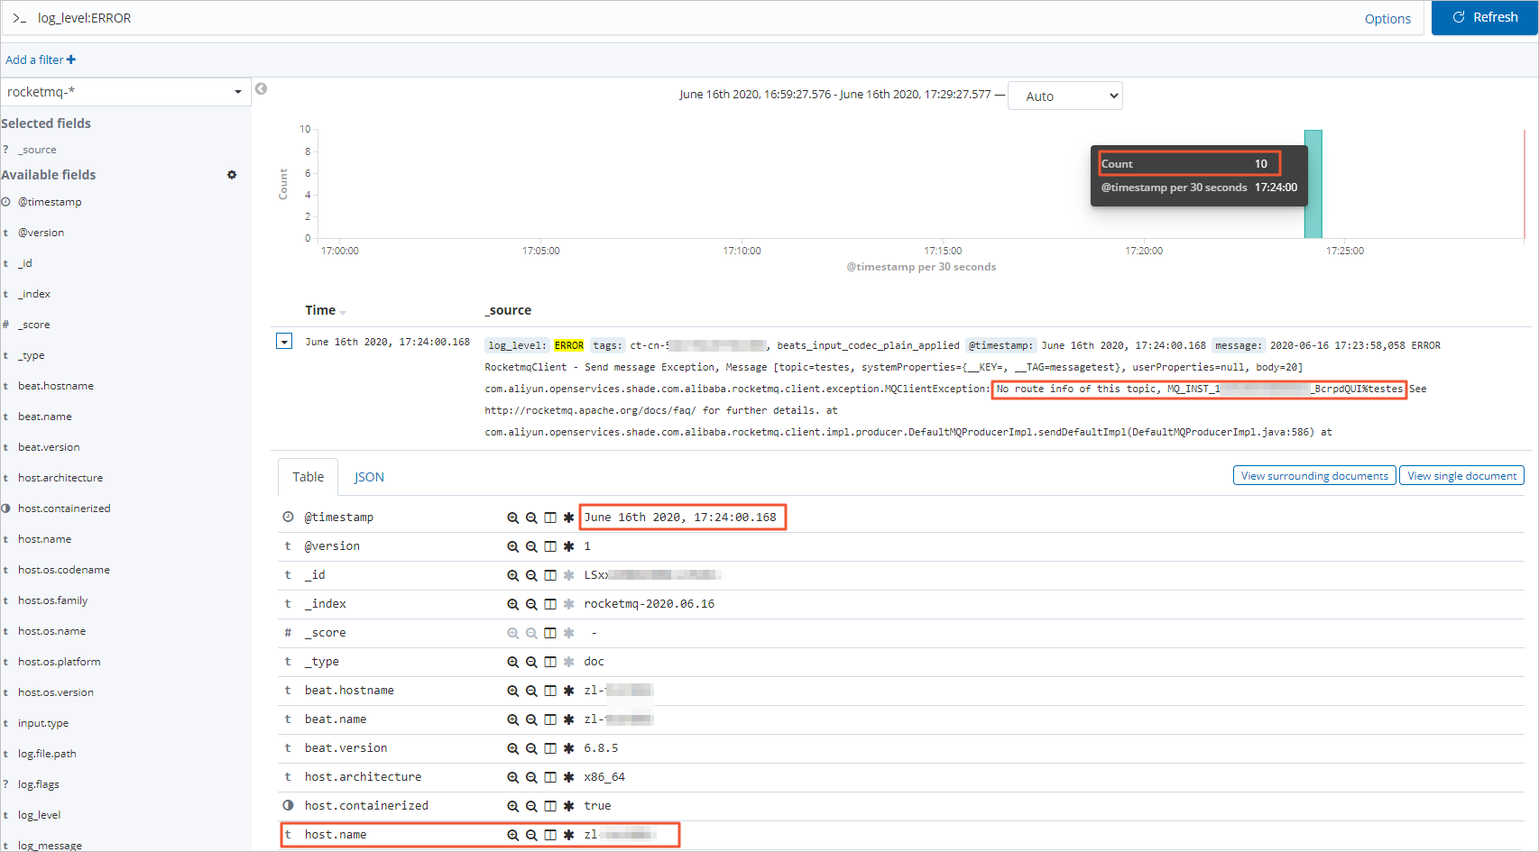Switch to the JSON tab
The image size is (1539, 852).
coord(369,477)
